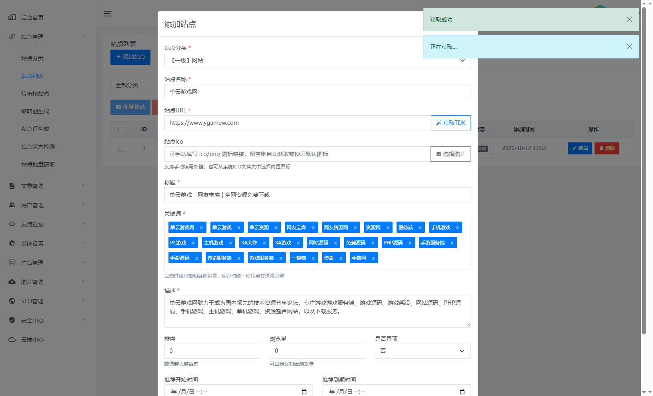Expand the 文章管理 sidebar menu
This screenshot has width=653, height=396.
coord(83,186)
